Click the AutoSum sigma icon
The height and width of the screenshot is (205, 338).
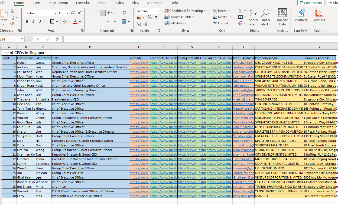tap(240, 11)
